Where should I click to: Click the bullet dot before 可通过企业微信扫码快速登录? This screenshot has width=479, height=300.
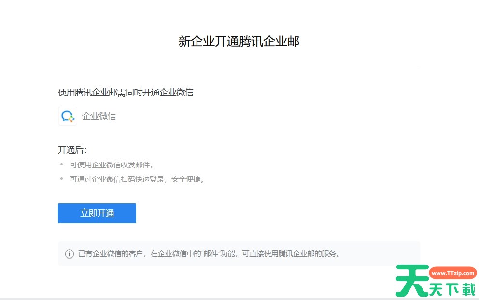tap(61, 179)
